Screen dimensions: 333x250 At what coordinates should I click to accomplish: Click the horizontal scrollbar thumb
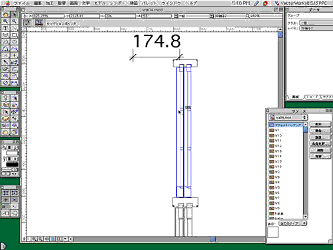(x=212, y=239)
